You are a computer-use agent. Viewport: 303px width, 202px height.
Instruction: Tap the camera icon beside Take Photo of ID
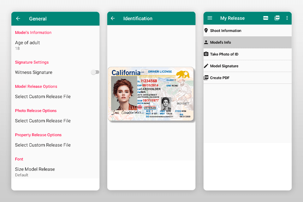(206, 54)
